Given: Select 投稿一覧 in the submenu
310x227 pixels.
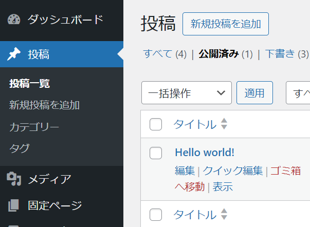Looking at the screenshot, I should [29, 83].
